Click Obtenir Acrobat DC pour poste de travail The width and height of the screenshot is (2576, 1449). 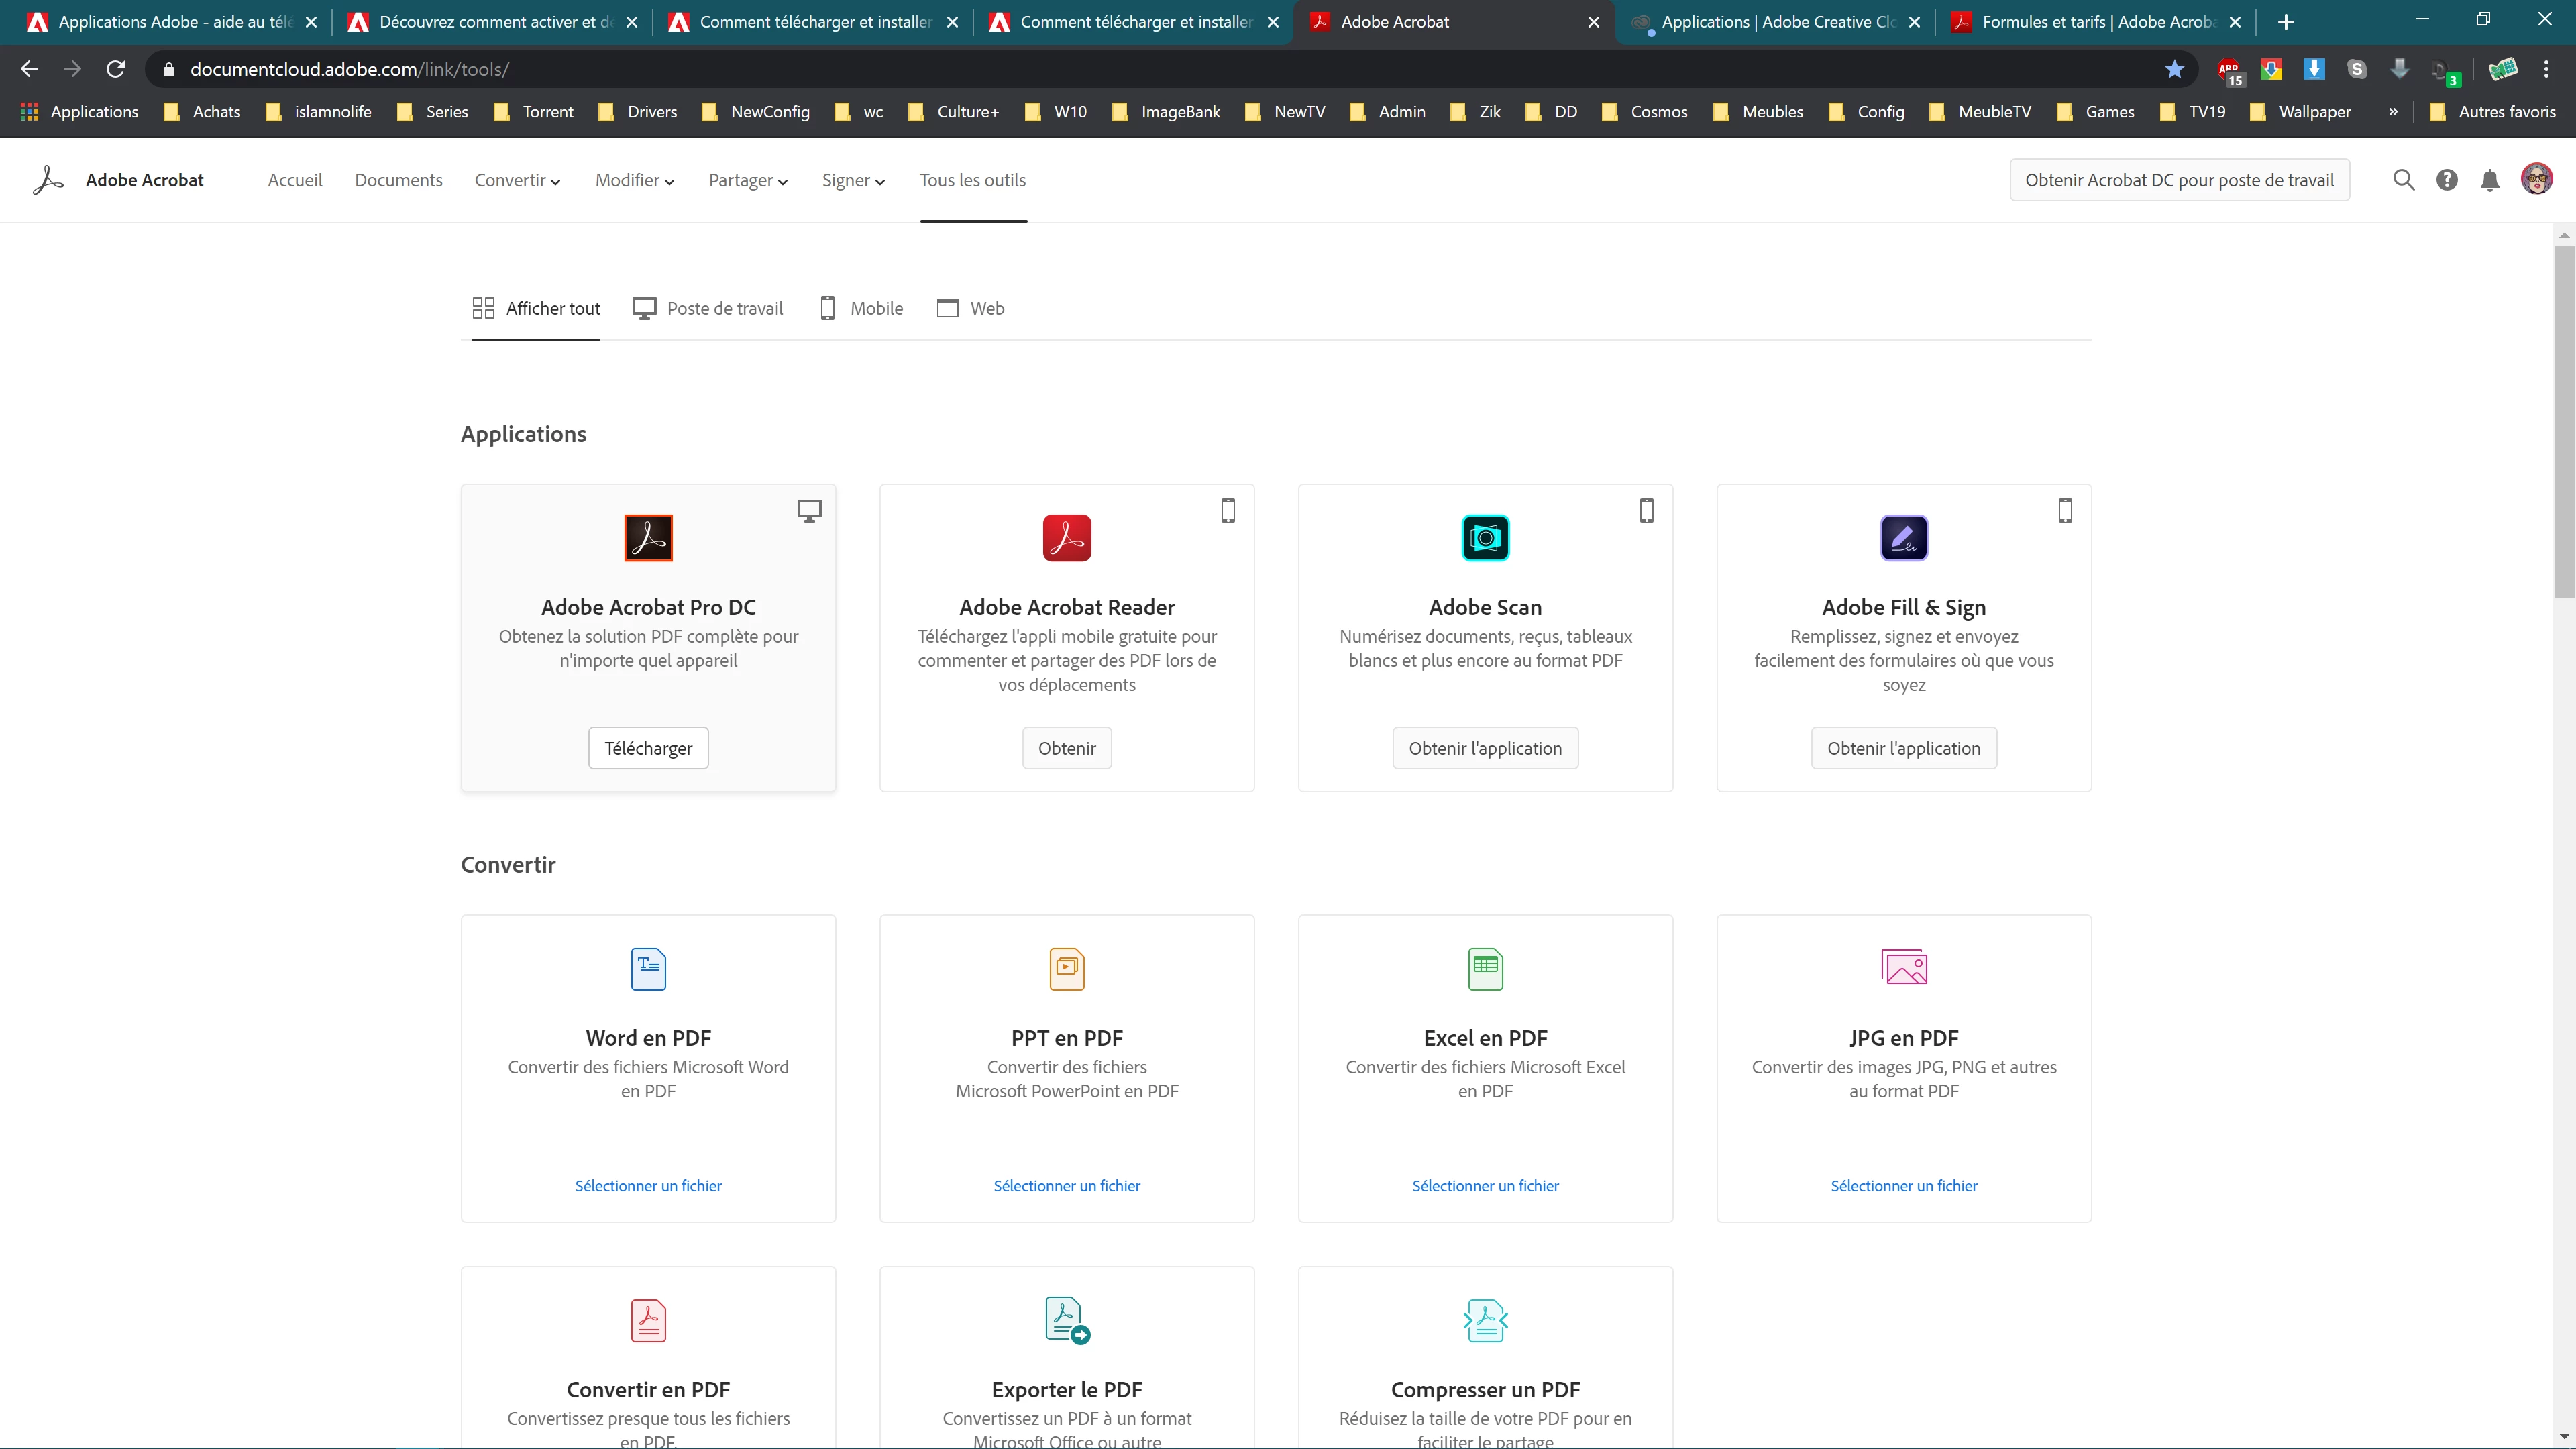tap(2179, 180)
